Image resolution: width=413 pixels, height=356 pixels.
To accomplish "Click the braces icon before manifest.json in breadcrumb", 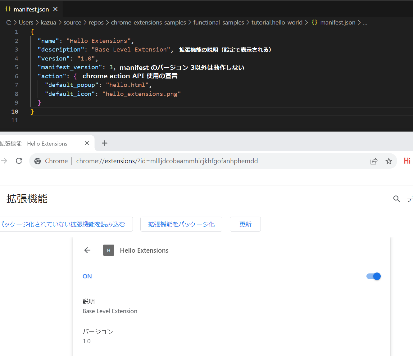I will (x=314, y=22).
